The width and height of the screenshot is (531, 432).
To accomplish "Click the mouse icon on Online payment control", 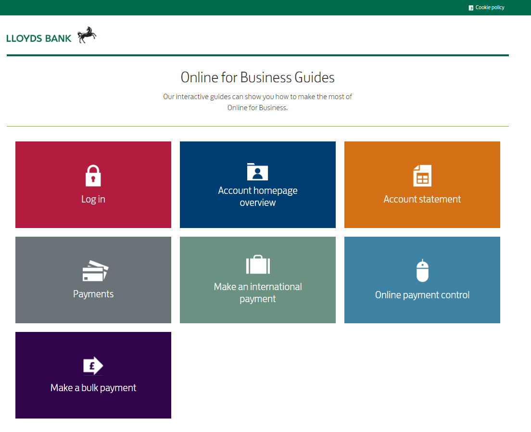I will (422, 270).
